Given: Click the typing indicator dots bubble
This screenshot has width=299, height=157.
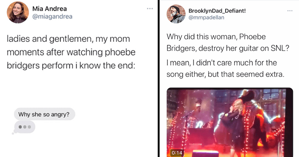Looking at the screenshot, I should click(24, 126).
